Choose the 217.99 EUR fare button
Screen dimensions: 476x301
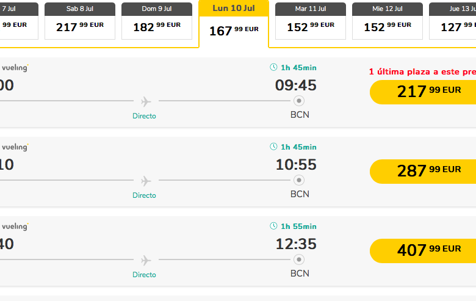[x=423, y=92]
